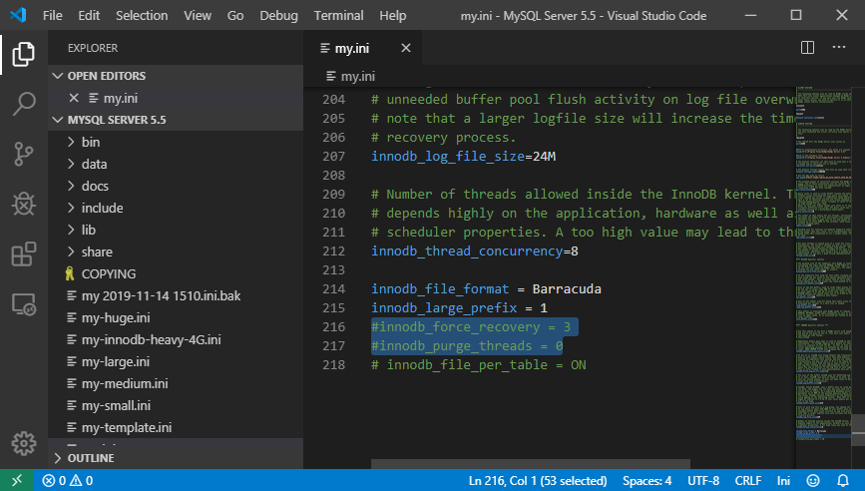Open my 2019-11-14 1510.ini.bak file

tap(176, 295)
